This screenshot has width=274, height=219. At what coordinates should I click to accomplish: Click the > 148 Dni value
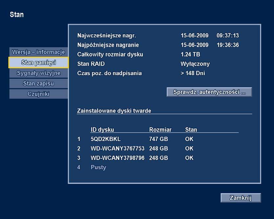(x=193, y=73)
